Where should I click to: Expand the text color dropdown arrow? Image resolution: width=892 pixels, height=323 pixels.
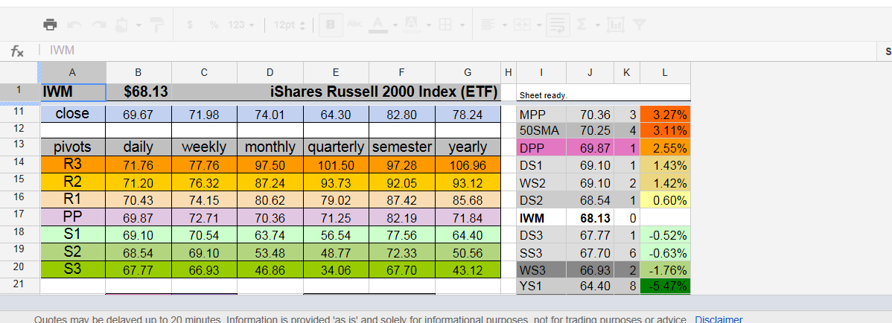click(x=395, y=25)
